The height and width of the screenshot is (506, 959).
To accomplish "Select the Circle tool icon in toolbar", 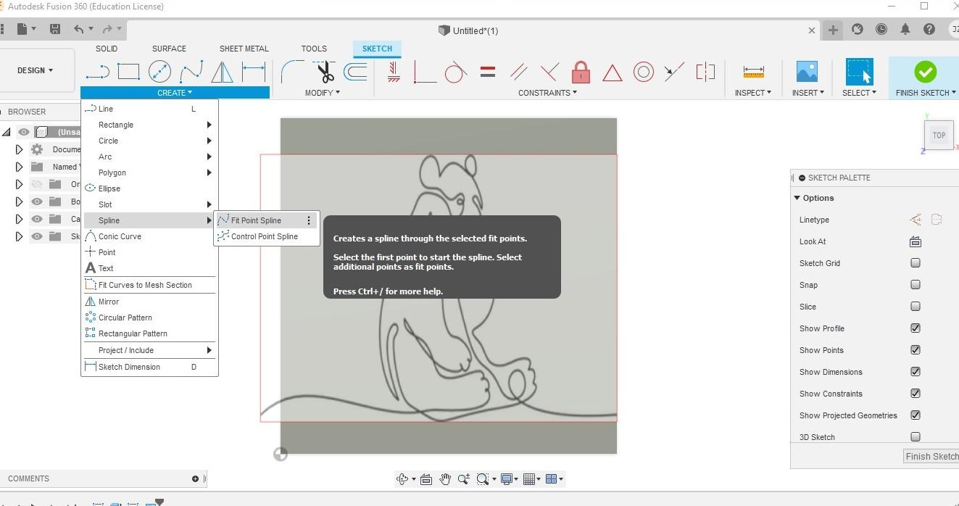I will (x=159, y=72).
